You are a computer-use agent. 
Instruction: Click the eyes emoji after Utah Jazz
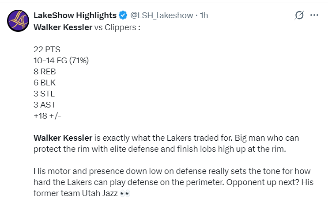click(x=125, y=193)
